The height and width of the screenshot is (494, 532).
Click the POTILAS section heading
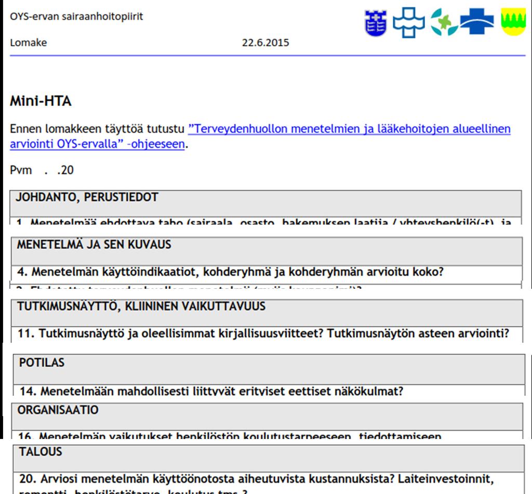click(42, 363)
